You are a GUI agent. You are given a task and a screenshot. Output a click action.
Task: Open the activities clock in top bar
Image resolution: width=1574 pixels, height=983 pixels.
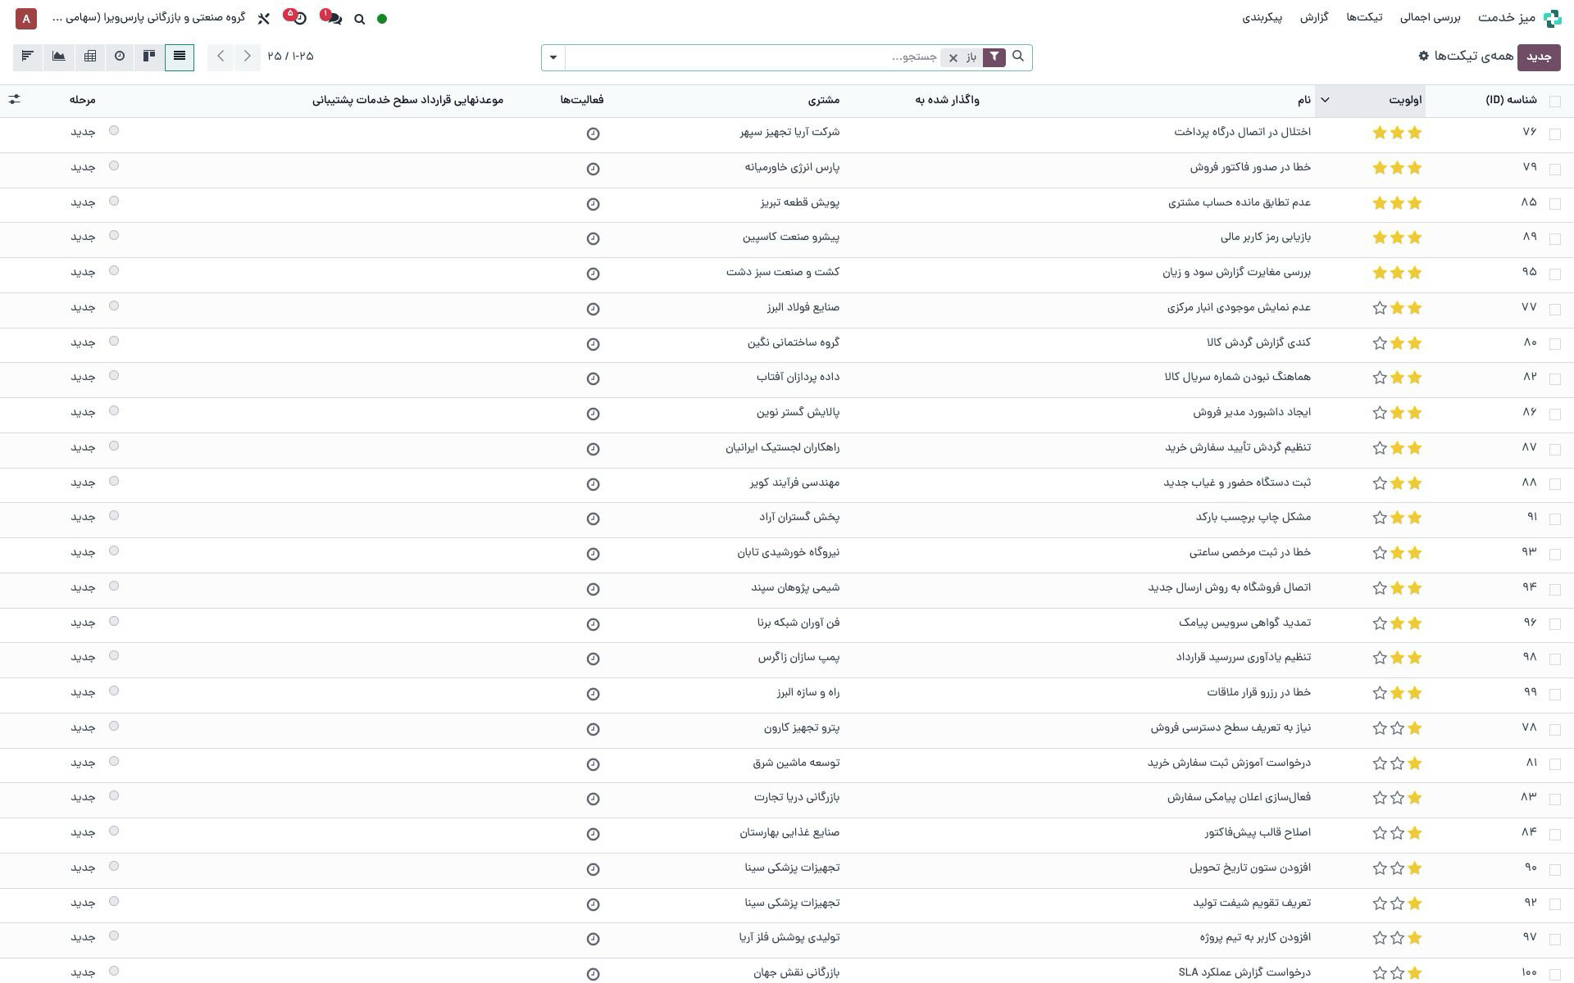click(x=298, y=18)
